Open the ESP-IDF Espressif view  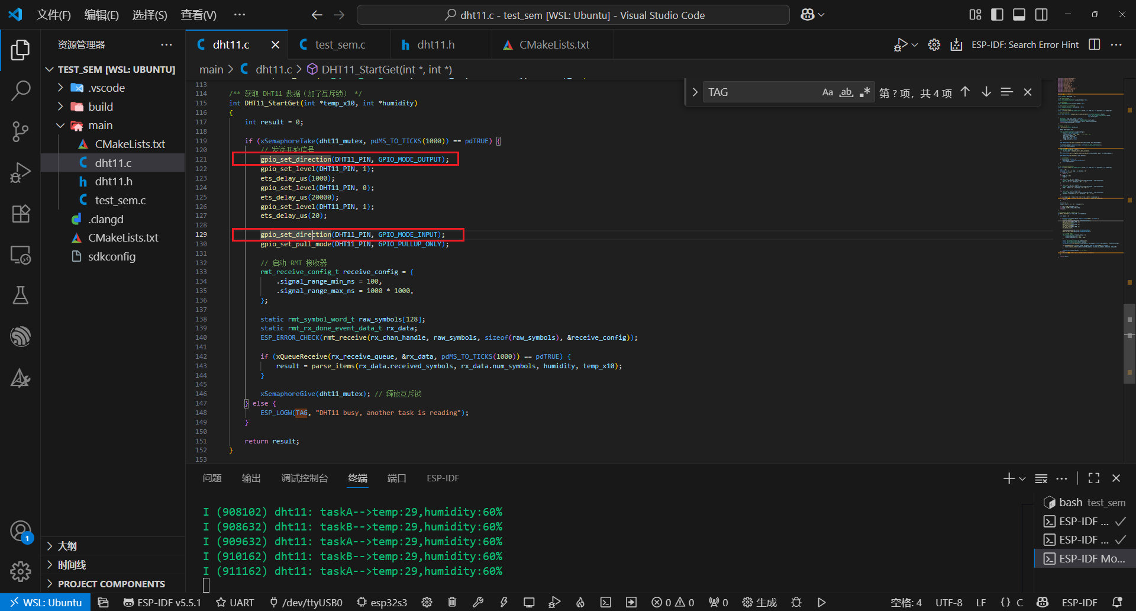point(20,336)
